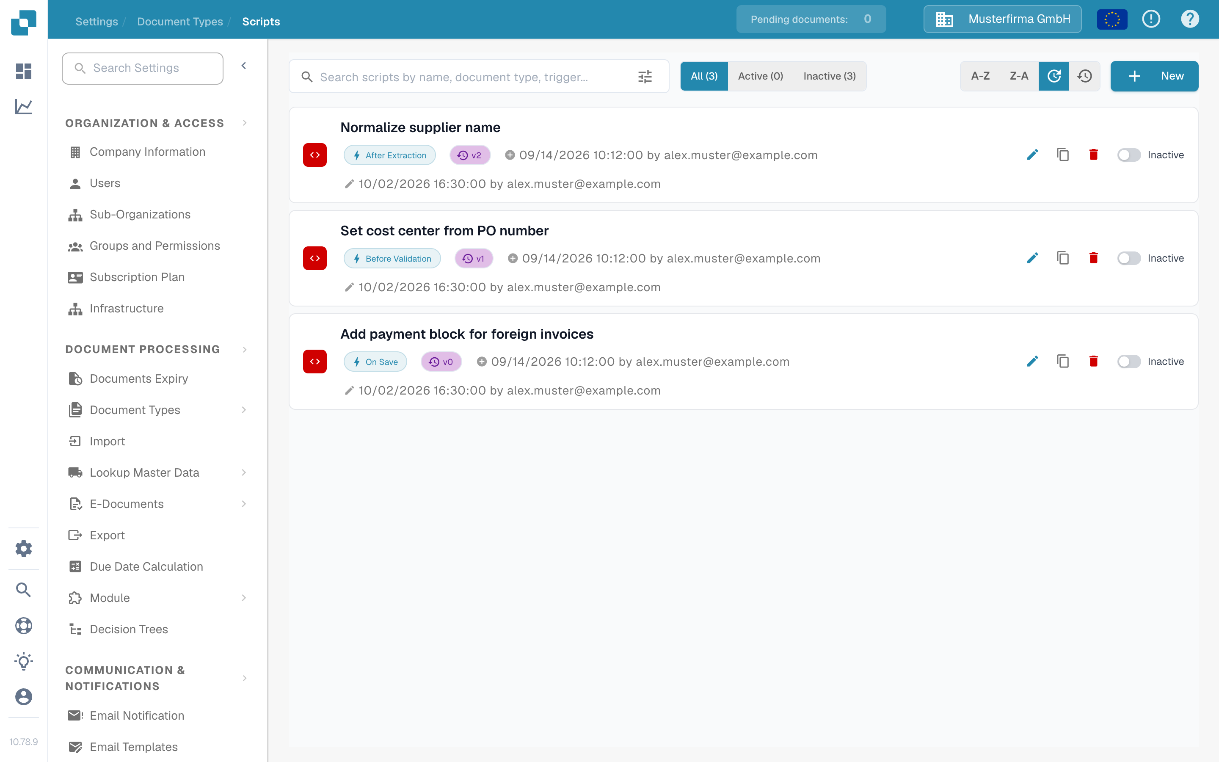The height and width of the screenshot is (762, 1219).
Task: Activate Set cost center from PO number toggle
Action: [x=1128, y=258]
